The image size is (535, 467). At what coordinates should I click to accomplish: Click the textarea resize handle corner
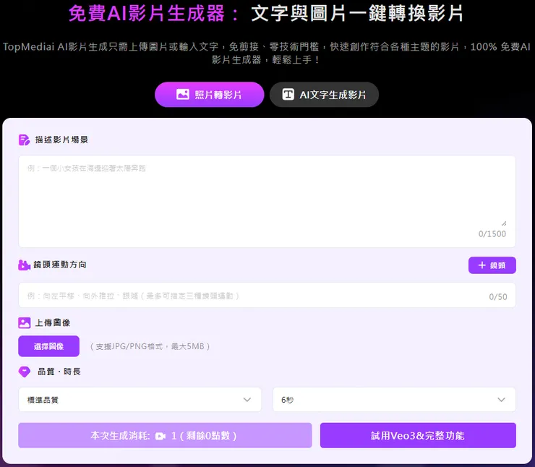pos(504,223)
